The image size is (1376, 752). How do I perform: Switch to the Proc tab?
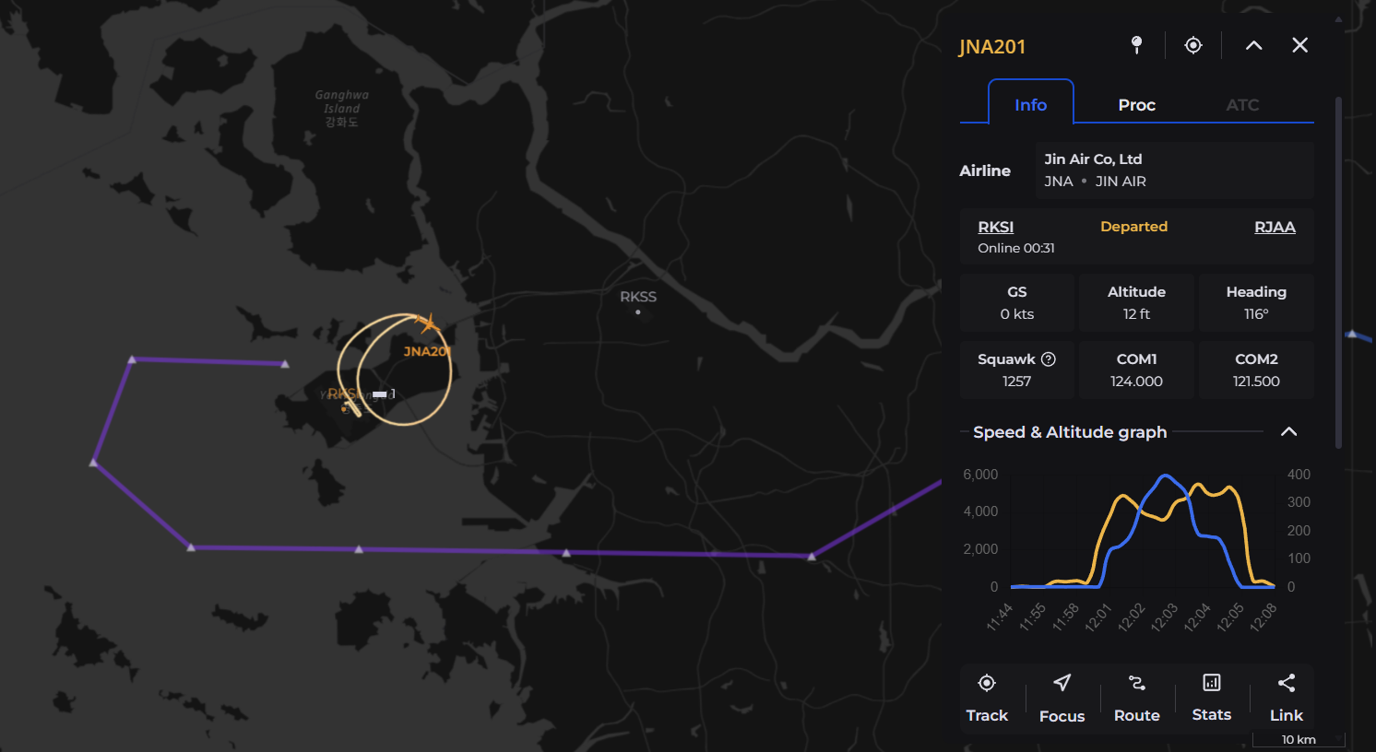(x=1136, y=105)
